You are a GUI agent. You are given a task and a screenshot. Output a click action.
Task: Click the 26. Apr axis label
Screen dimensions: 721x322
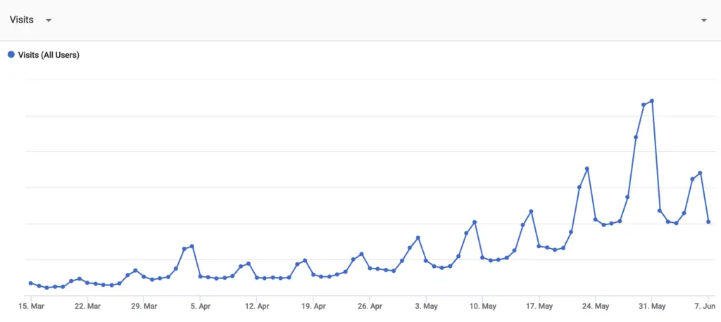tap(370, 307)
